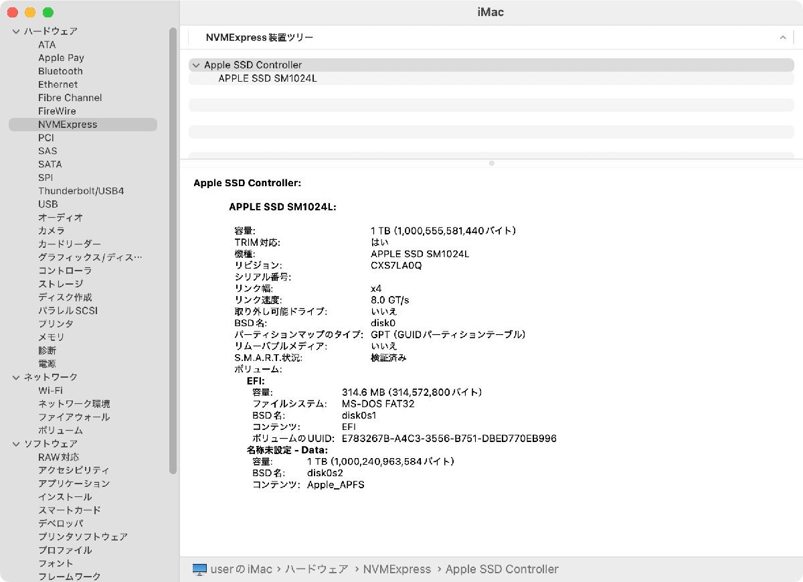The image size is (803, 582).
Task: Open the コントローラ entry
Action: coord(65,271)
